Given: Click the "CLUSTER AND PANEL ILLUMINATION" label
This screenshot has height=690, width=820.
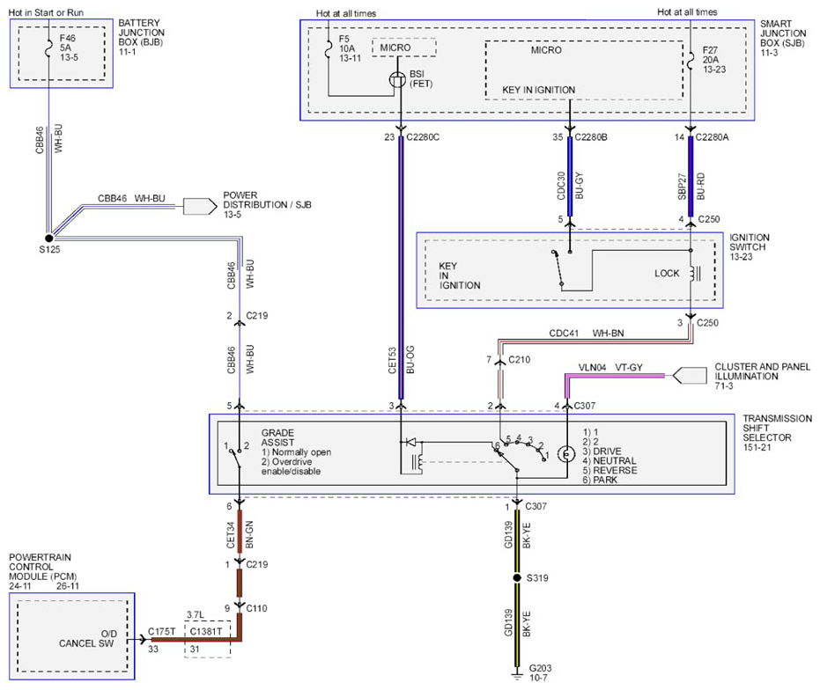Looking at the screenshot, I should tap(763, 371).
